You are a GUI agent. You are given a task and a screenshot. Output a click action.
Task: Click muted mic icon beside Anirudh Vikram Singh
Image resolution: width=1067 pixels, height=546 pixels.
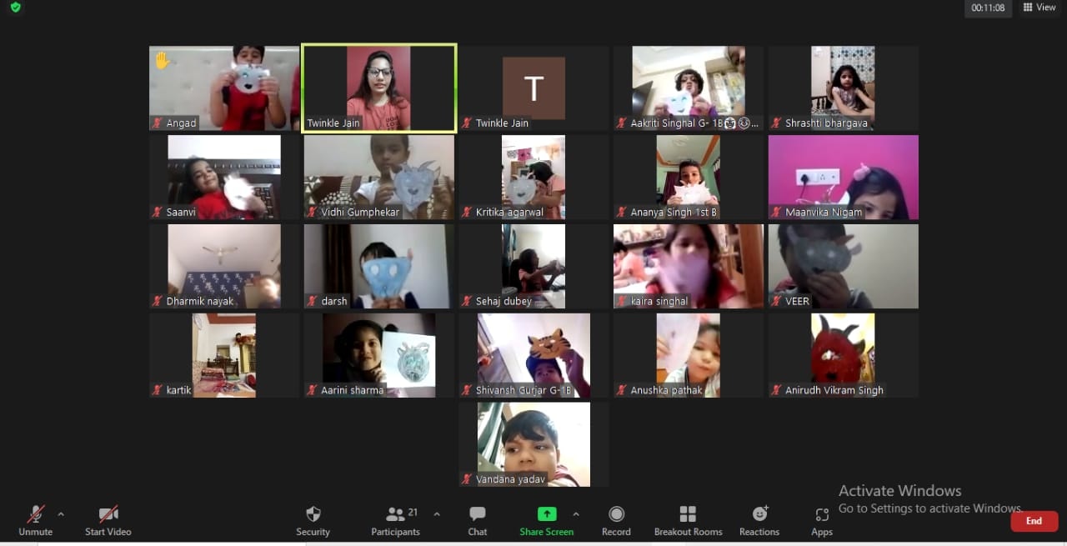click(x=777, y=391)
